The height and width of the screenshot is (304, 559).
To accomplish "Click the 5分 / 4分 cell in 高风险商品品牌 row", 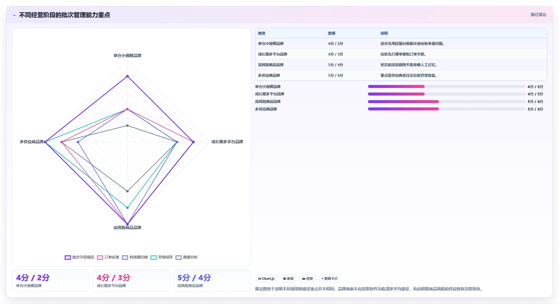I will [335, 65].
